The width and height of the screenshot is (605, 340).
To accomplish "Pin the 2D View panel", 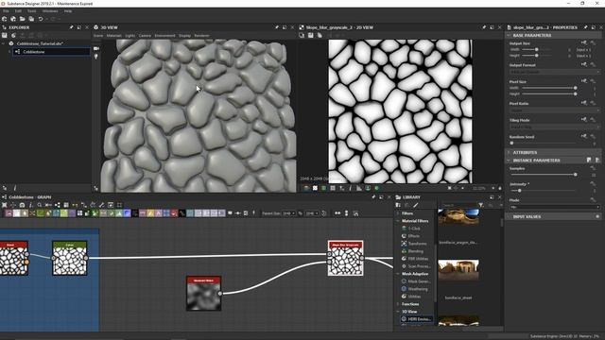I will [x=484, y=27].
